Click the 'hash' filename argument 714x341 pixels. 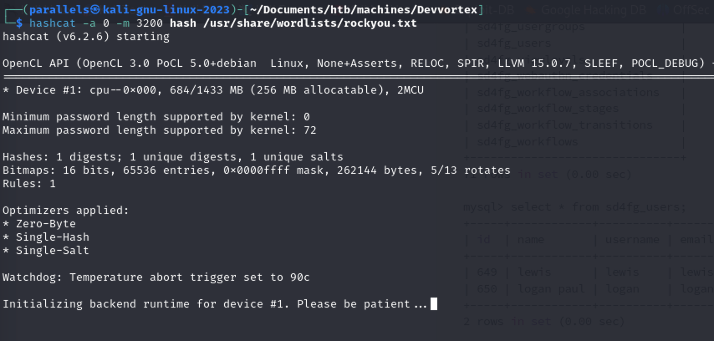coord(183,23)
